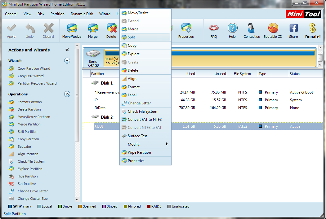Click Set Inactive in Operations panel

pyautogui.click(x=27, y=184)
